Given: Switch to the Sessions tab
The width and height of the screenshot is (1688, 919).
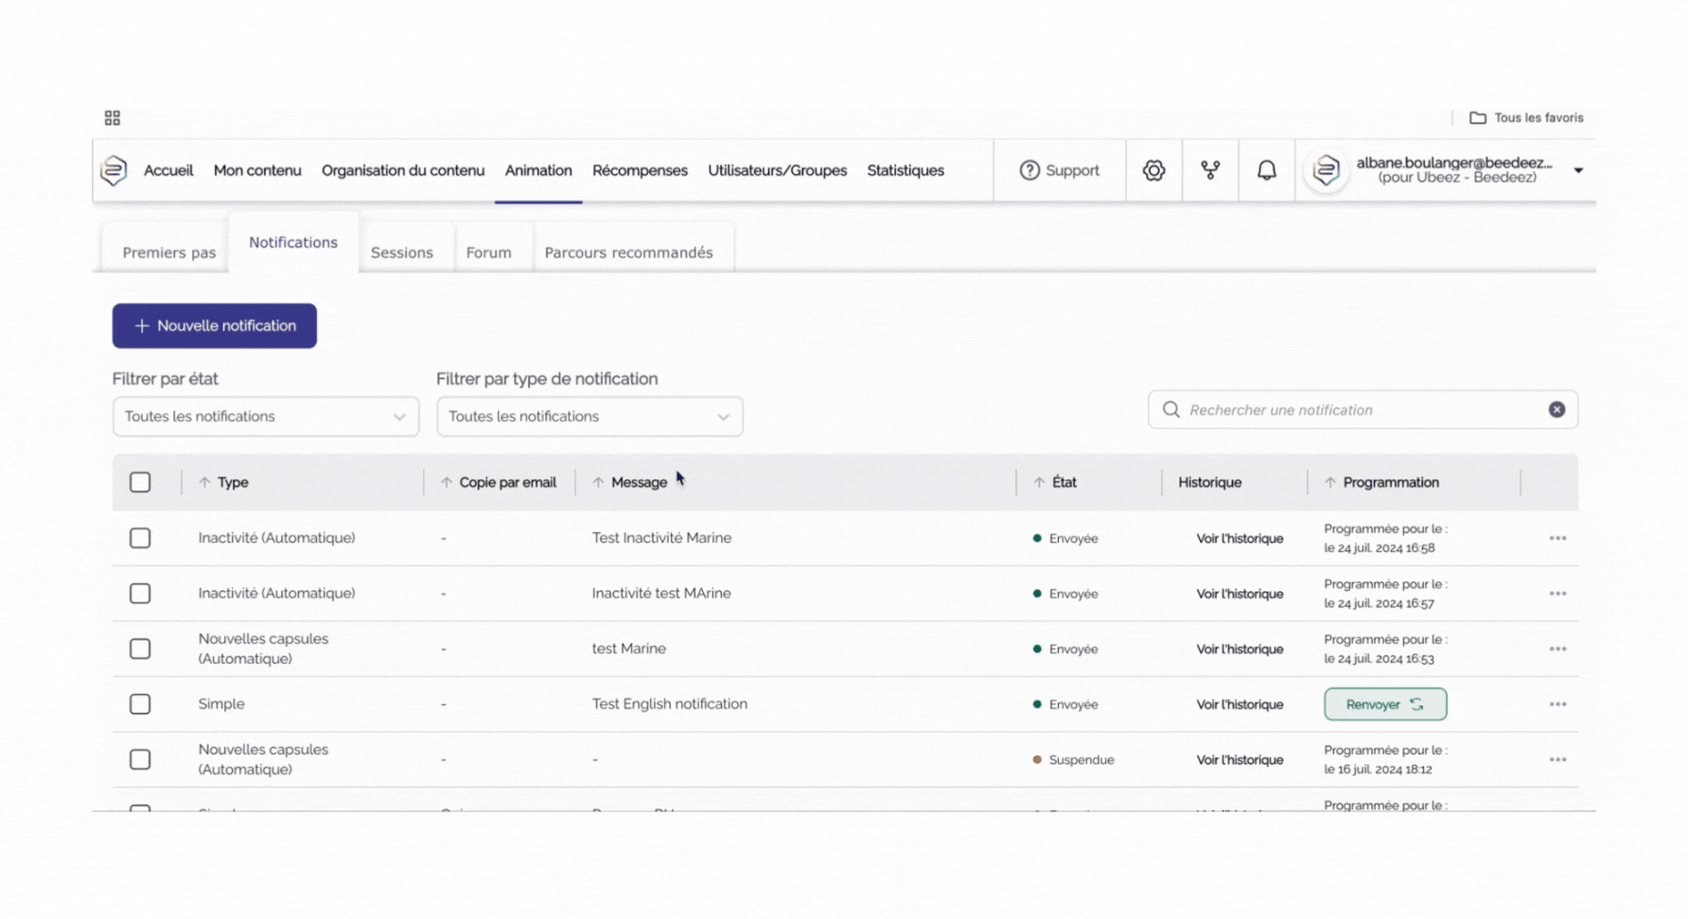Looking at the screenshot, I should pyautogui.click(x=401, y=252).
